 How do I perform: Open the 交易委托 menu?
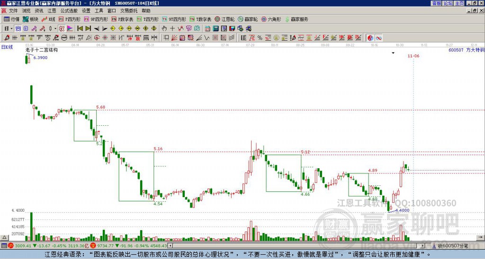pyautogui.click(x=129, y=11)
